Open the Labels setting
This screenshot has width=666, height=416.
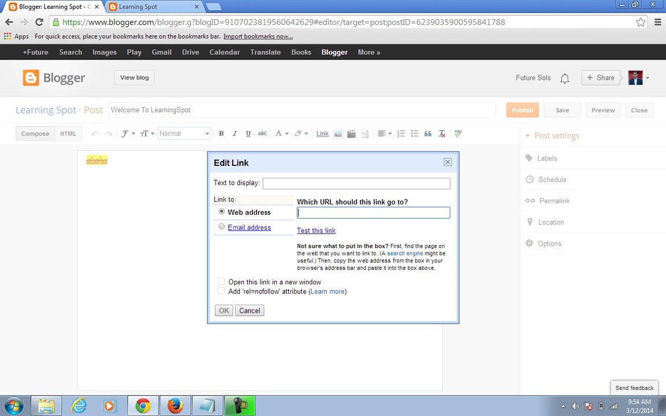(541, 158)
